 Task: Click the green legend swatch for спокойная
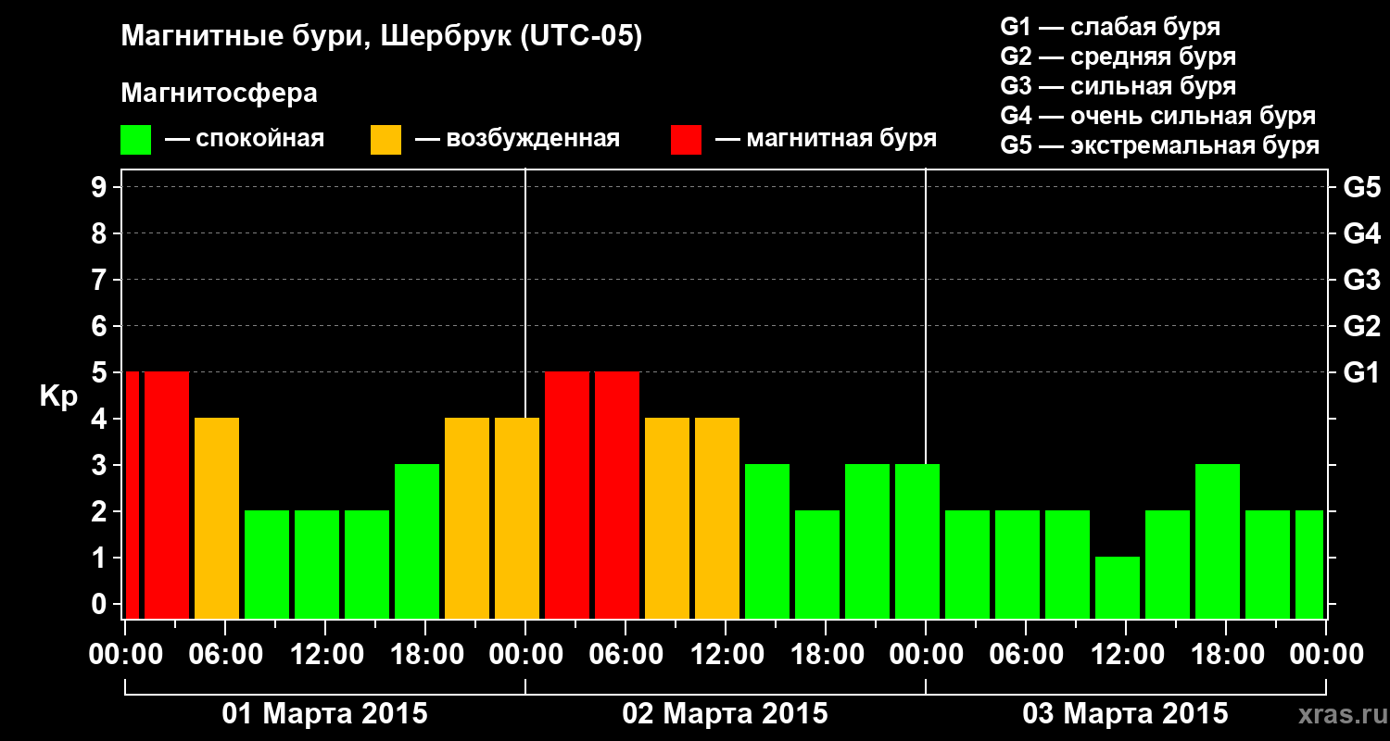coord(136,140)
